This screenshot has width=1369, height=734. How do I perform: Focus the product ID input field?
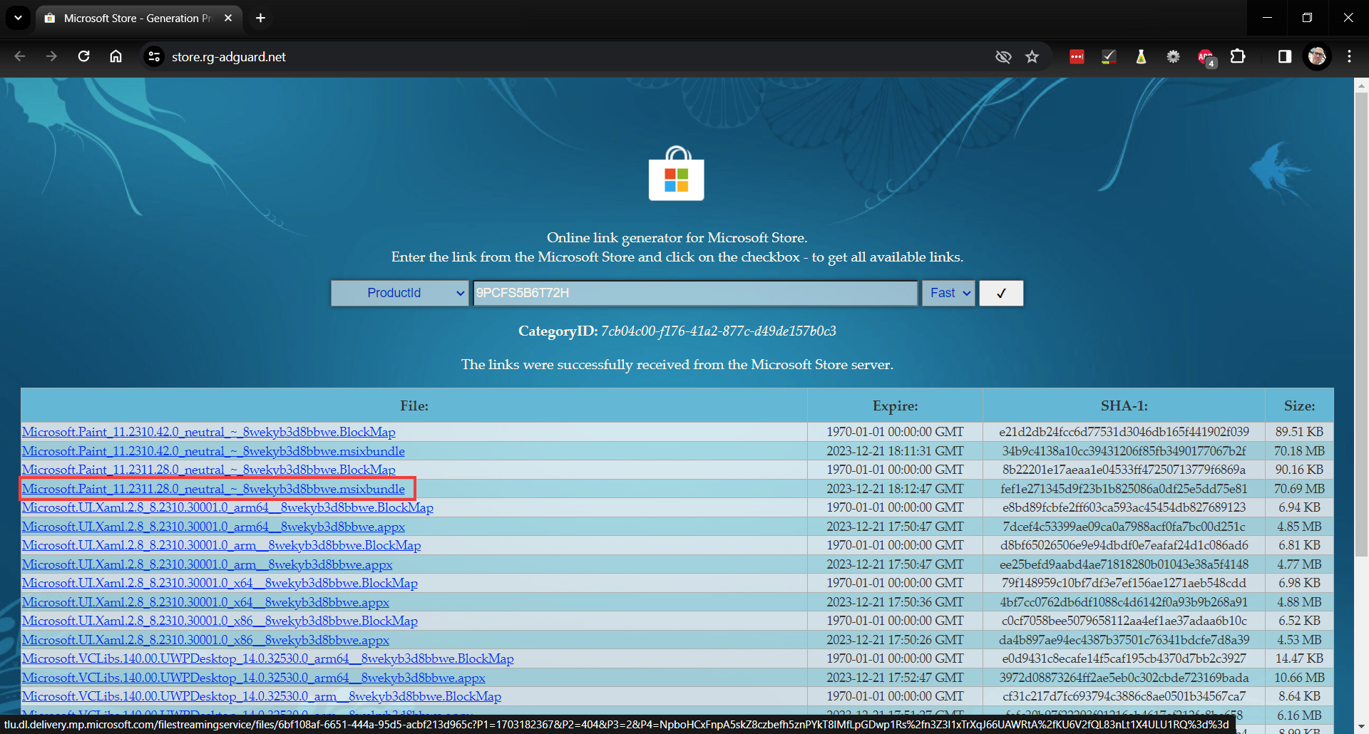pyautogui.click(x=695, y=293)
